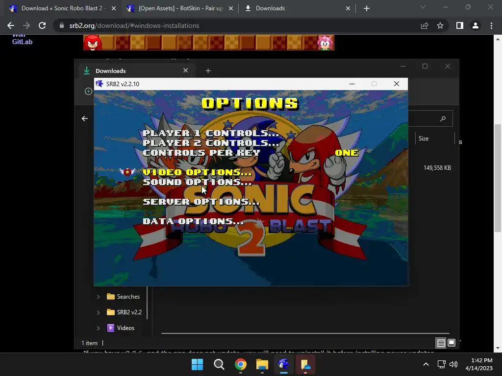
Task: Click the browser page vertical scrollbar
Action: [498, 178]
